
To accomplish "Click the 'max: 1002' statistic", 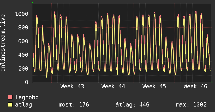I will (192, 105).
